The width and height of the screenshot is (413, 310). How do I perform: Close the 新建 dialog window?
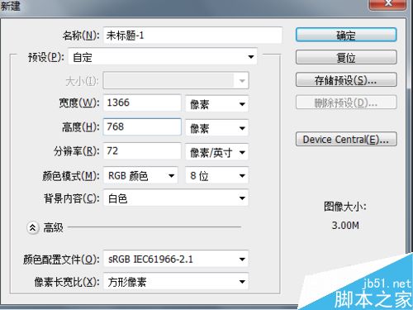coord(388,3)
